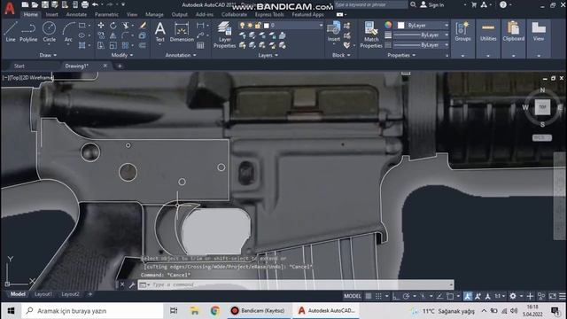Toggle the layer lock icon in layer dropdown
The image size is (567, 319).
click(258, 26)
